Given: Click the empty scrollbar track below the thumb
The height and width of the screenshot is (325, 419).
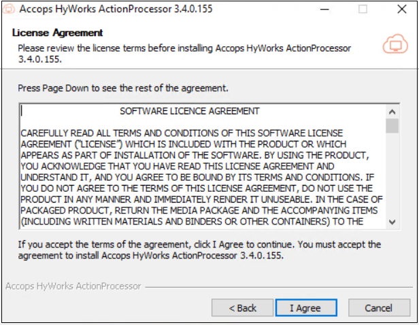Looking at the screenshot, I should tap(392, 177).
